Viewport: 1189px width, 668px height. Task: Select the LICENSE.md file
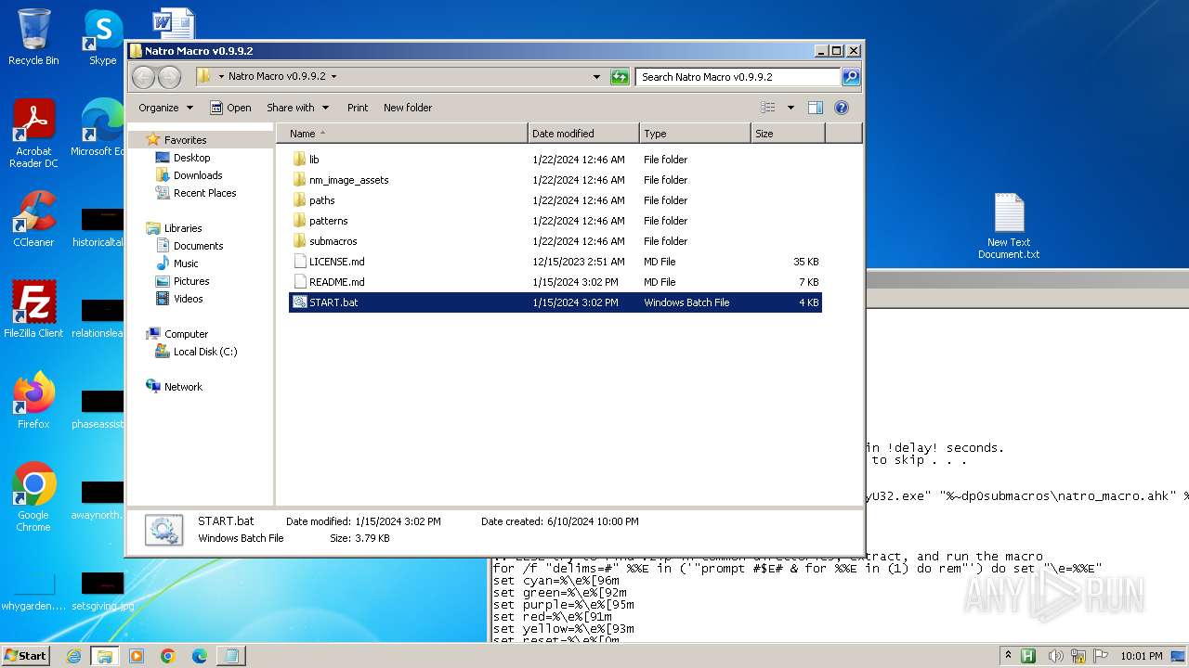point(555,262)
